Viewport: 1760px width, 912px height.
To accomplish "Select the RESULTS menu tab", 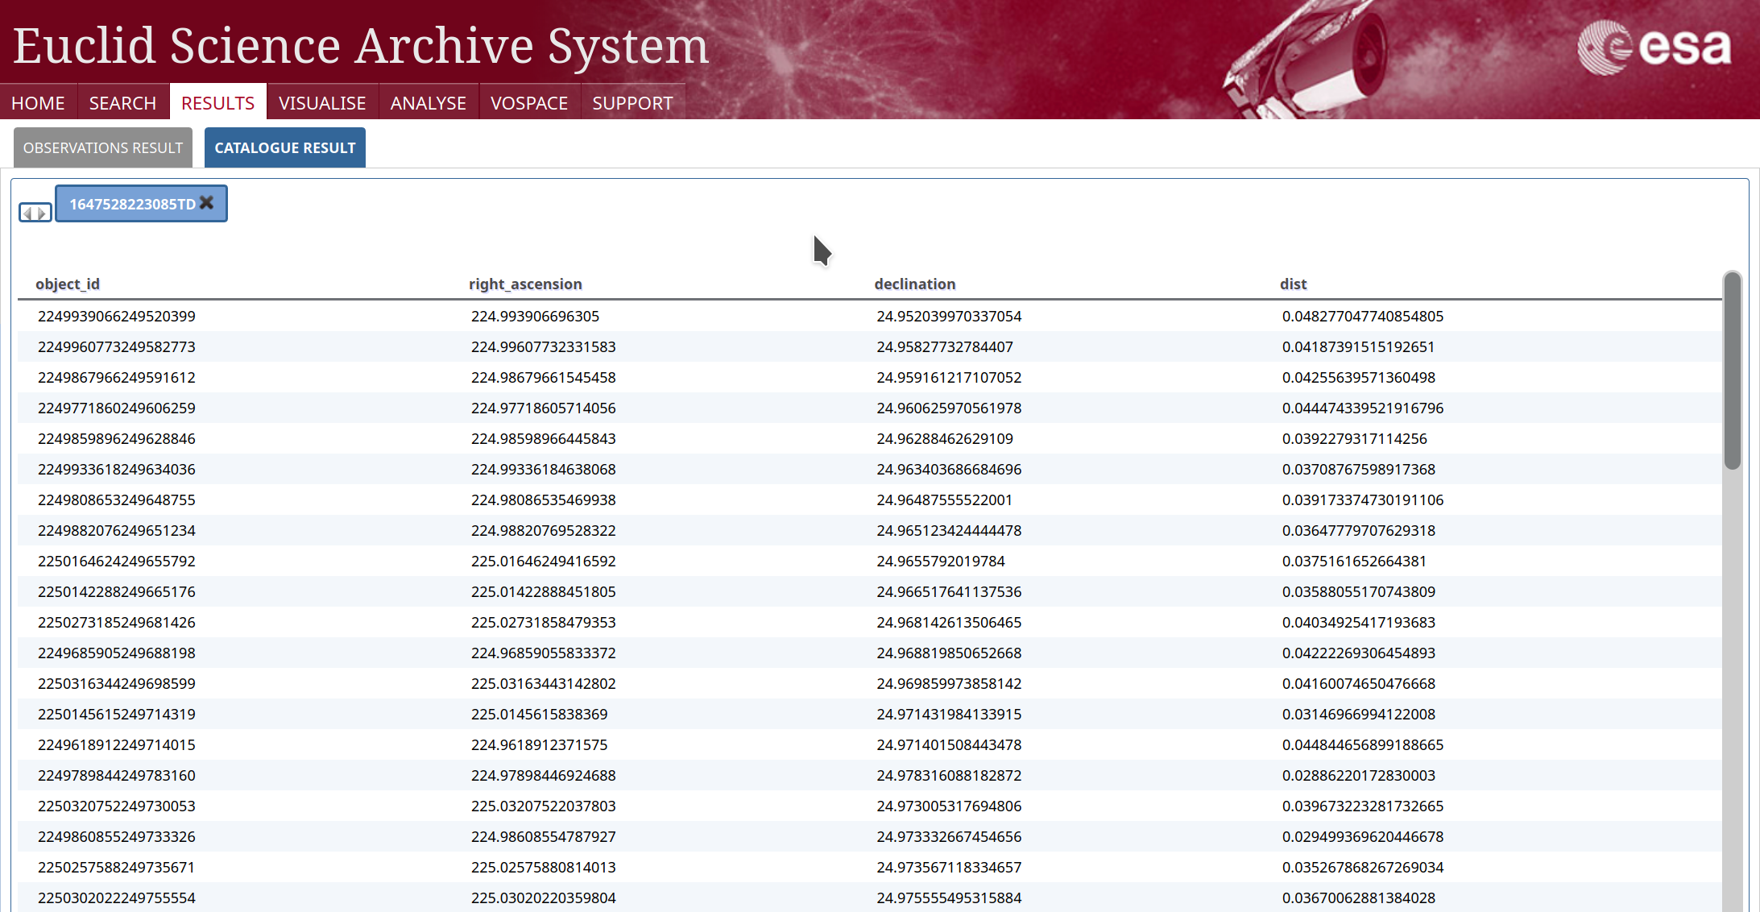I will click(217, 103).
